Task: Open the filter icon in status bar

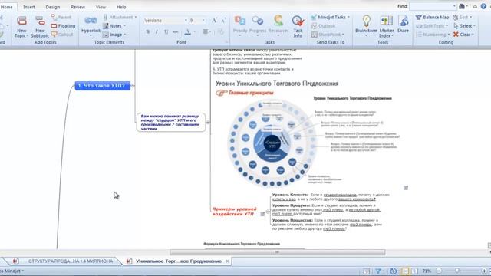Action: click(x=378, y=271)
